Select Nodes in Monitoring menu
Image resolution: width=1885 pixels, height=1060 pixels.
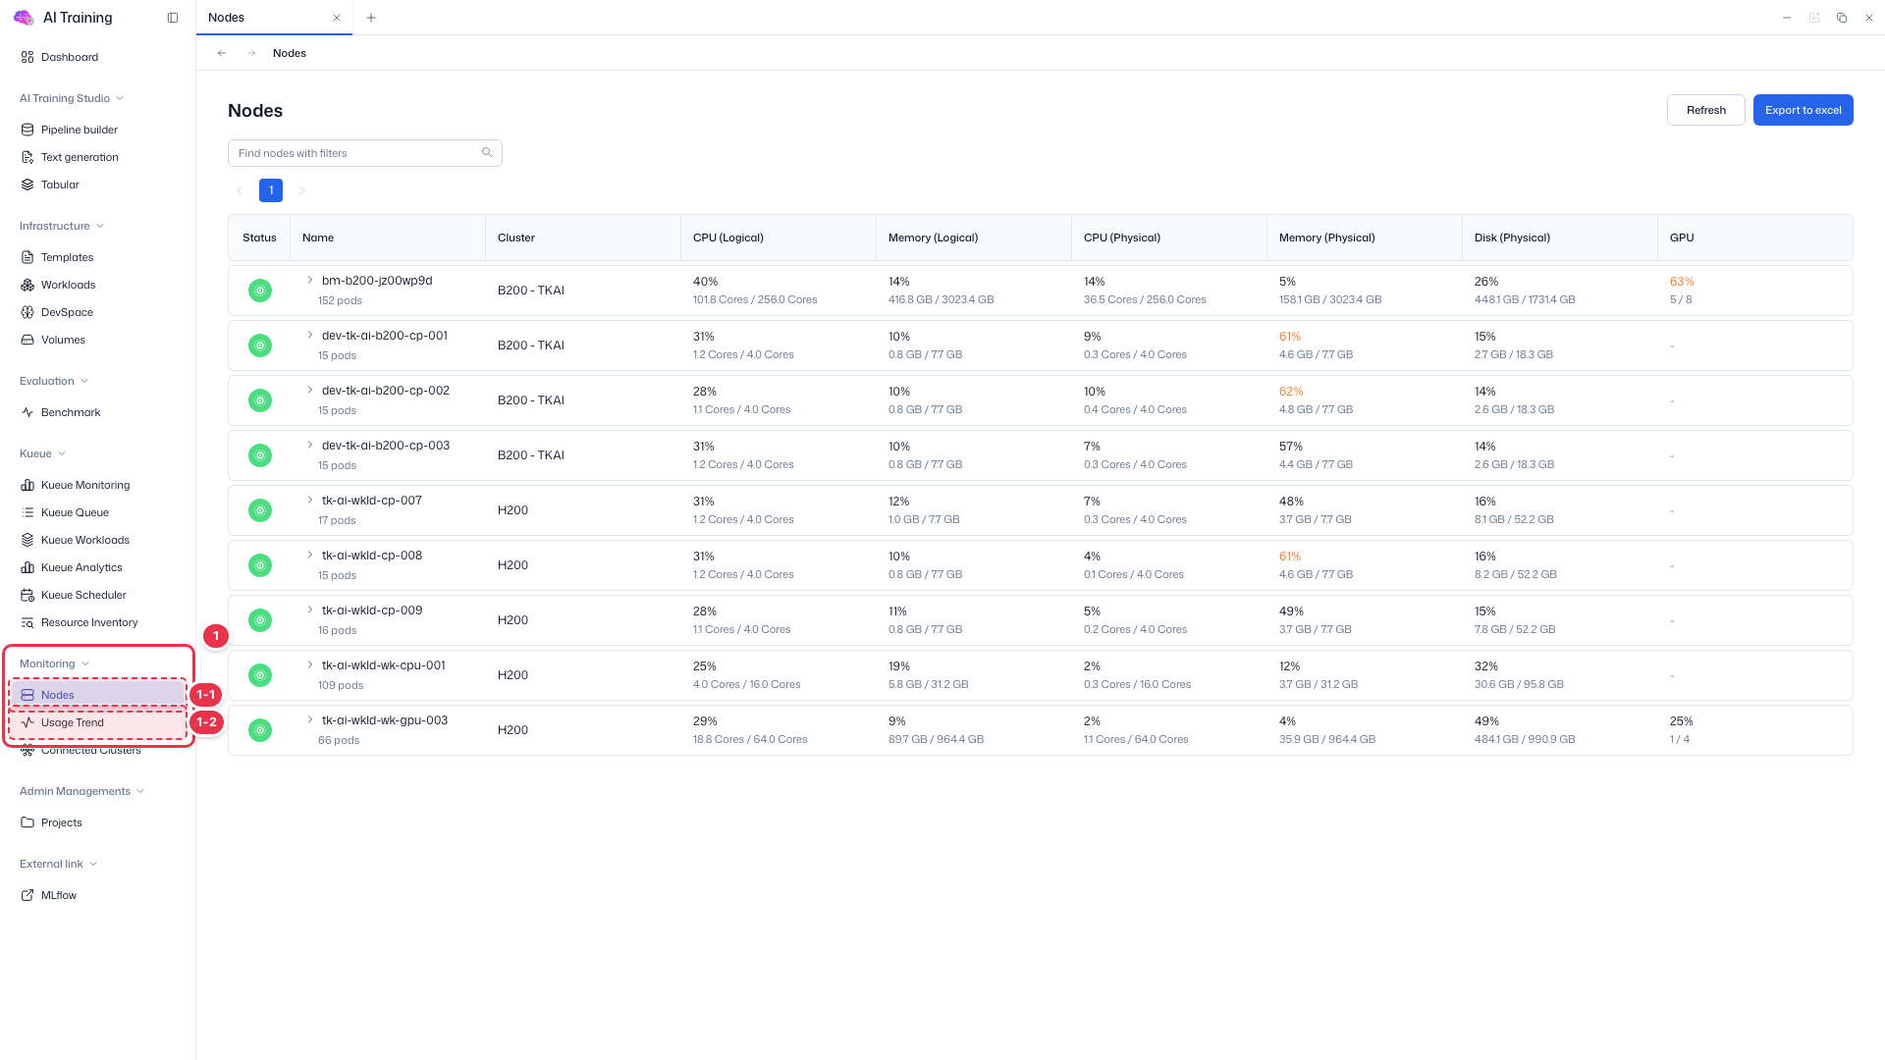pyautogui.click(x=97, y=695)
